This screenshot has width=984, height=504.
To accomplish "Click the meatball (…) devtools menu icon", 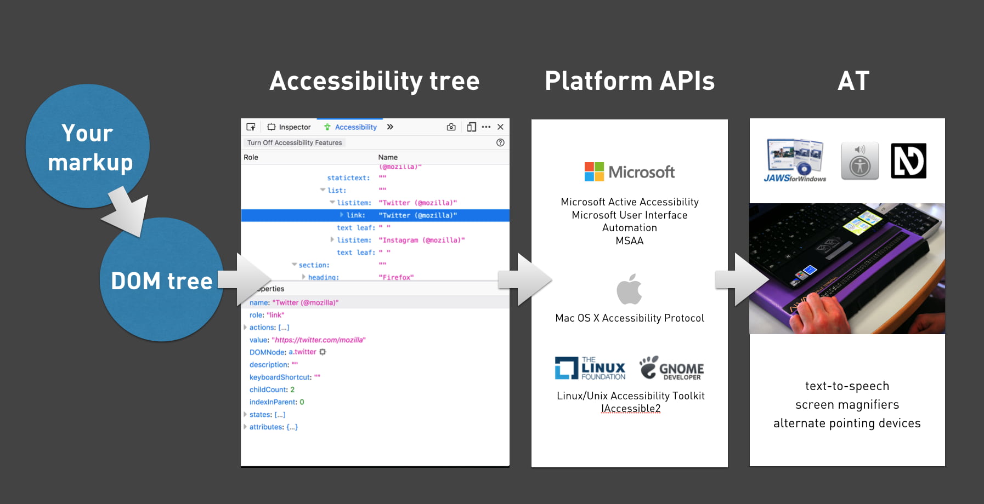I will pos(486,127).
